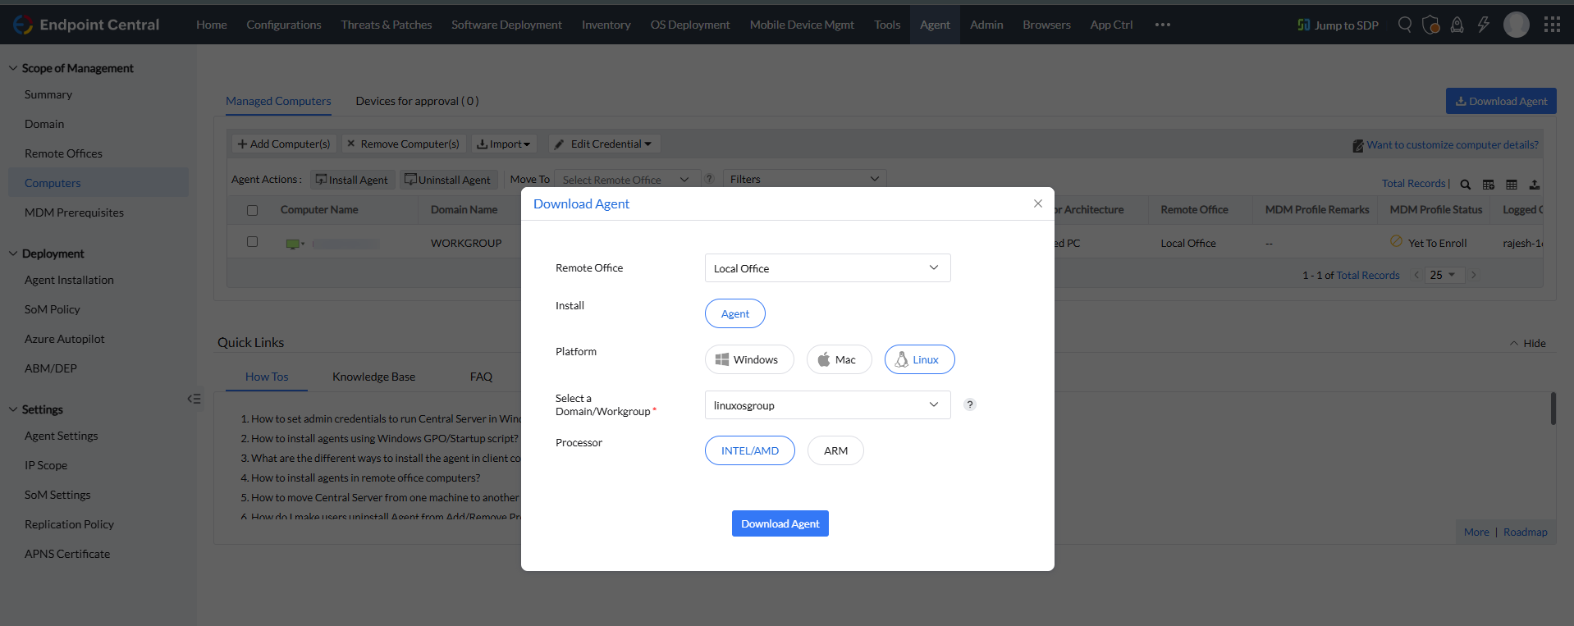Open Agent Settings in the sidebar

click(x=61, y=436)
